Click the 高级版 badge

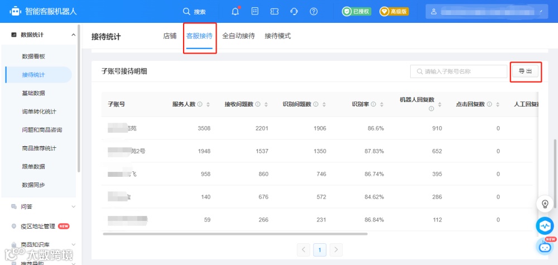[395, 11]
